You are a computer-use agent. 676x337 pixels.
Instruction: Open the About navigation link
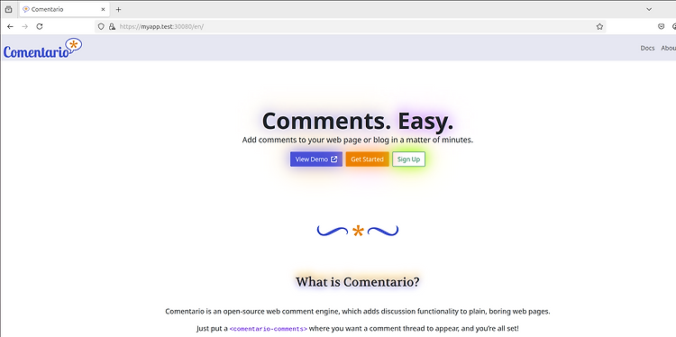669,49
